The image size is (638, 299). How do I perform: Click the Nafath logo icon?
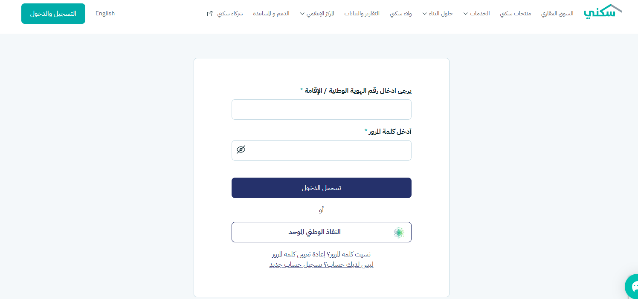point(399,232)
